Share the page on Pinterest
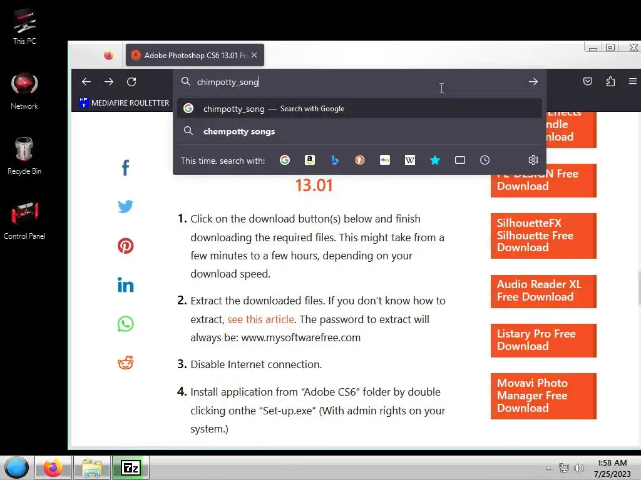This screenshot has width=641, height=480. [x=125, y=246]
